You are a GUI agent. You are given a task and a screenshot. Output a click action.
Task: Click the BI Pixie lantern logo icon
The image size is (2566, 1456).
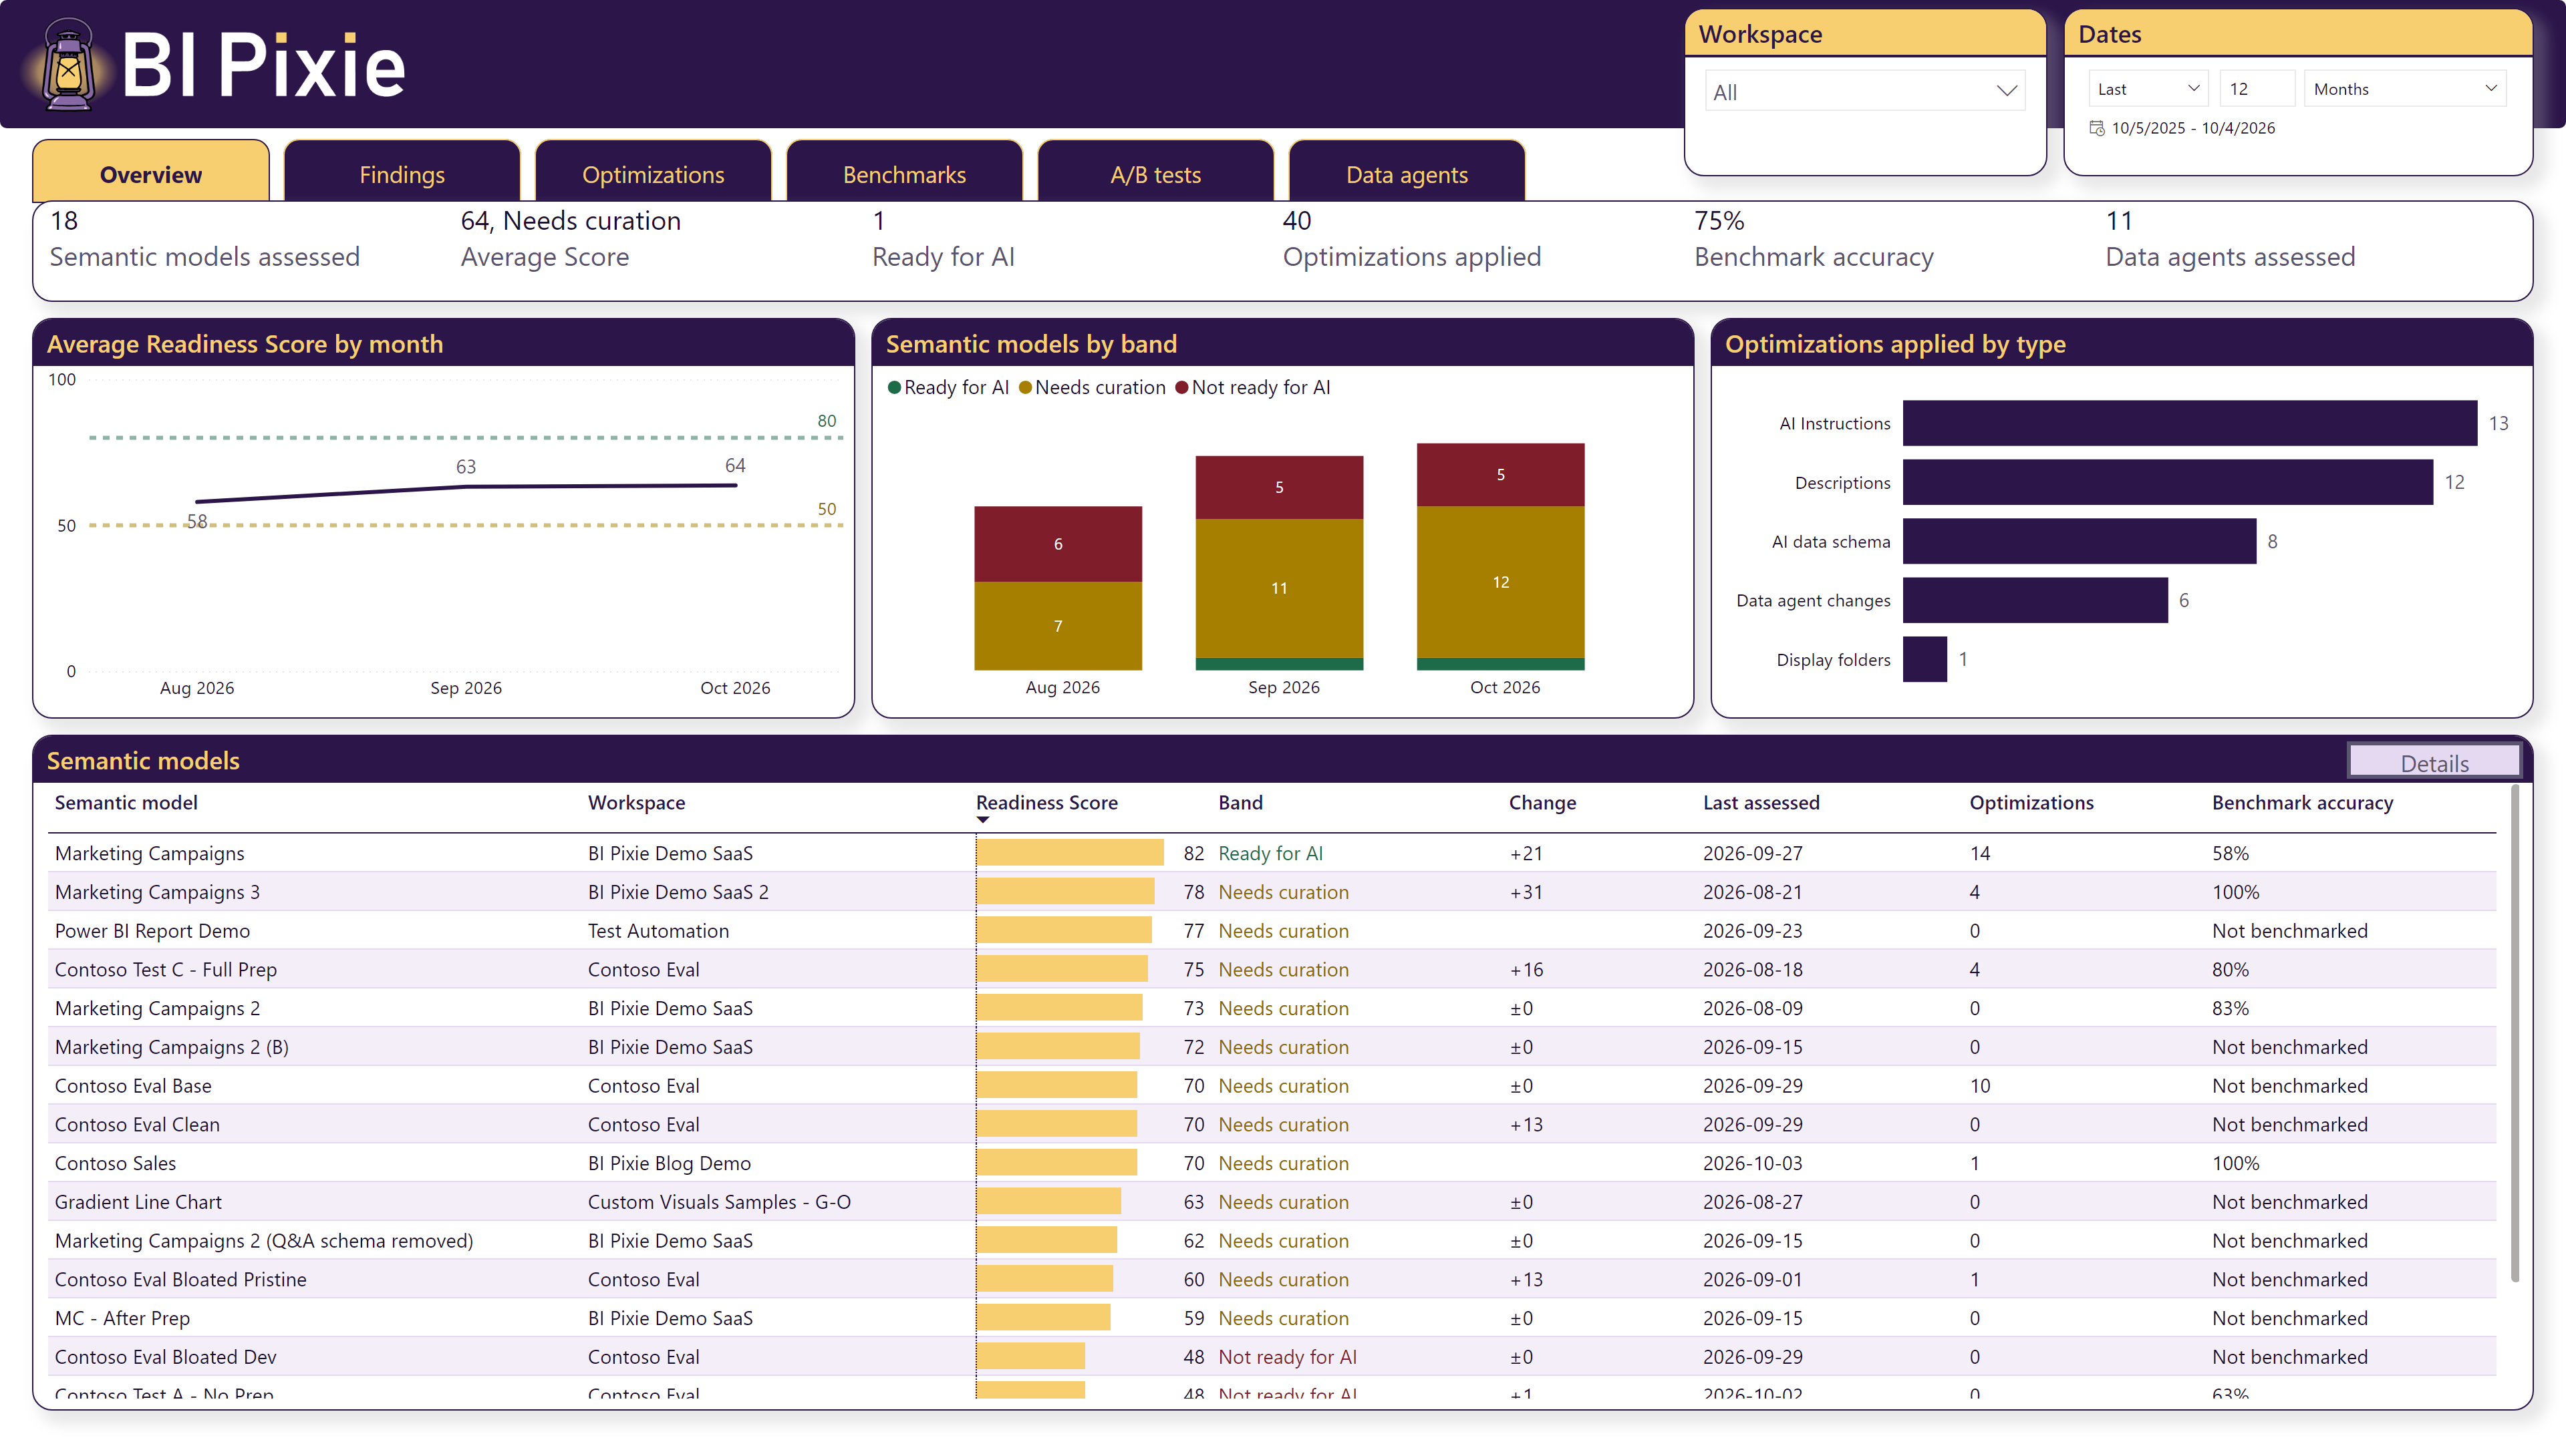tap(67, 65)
